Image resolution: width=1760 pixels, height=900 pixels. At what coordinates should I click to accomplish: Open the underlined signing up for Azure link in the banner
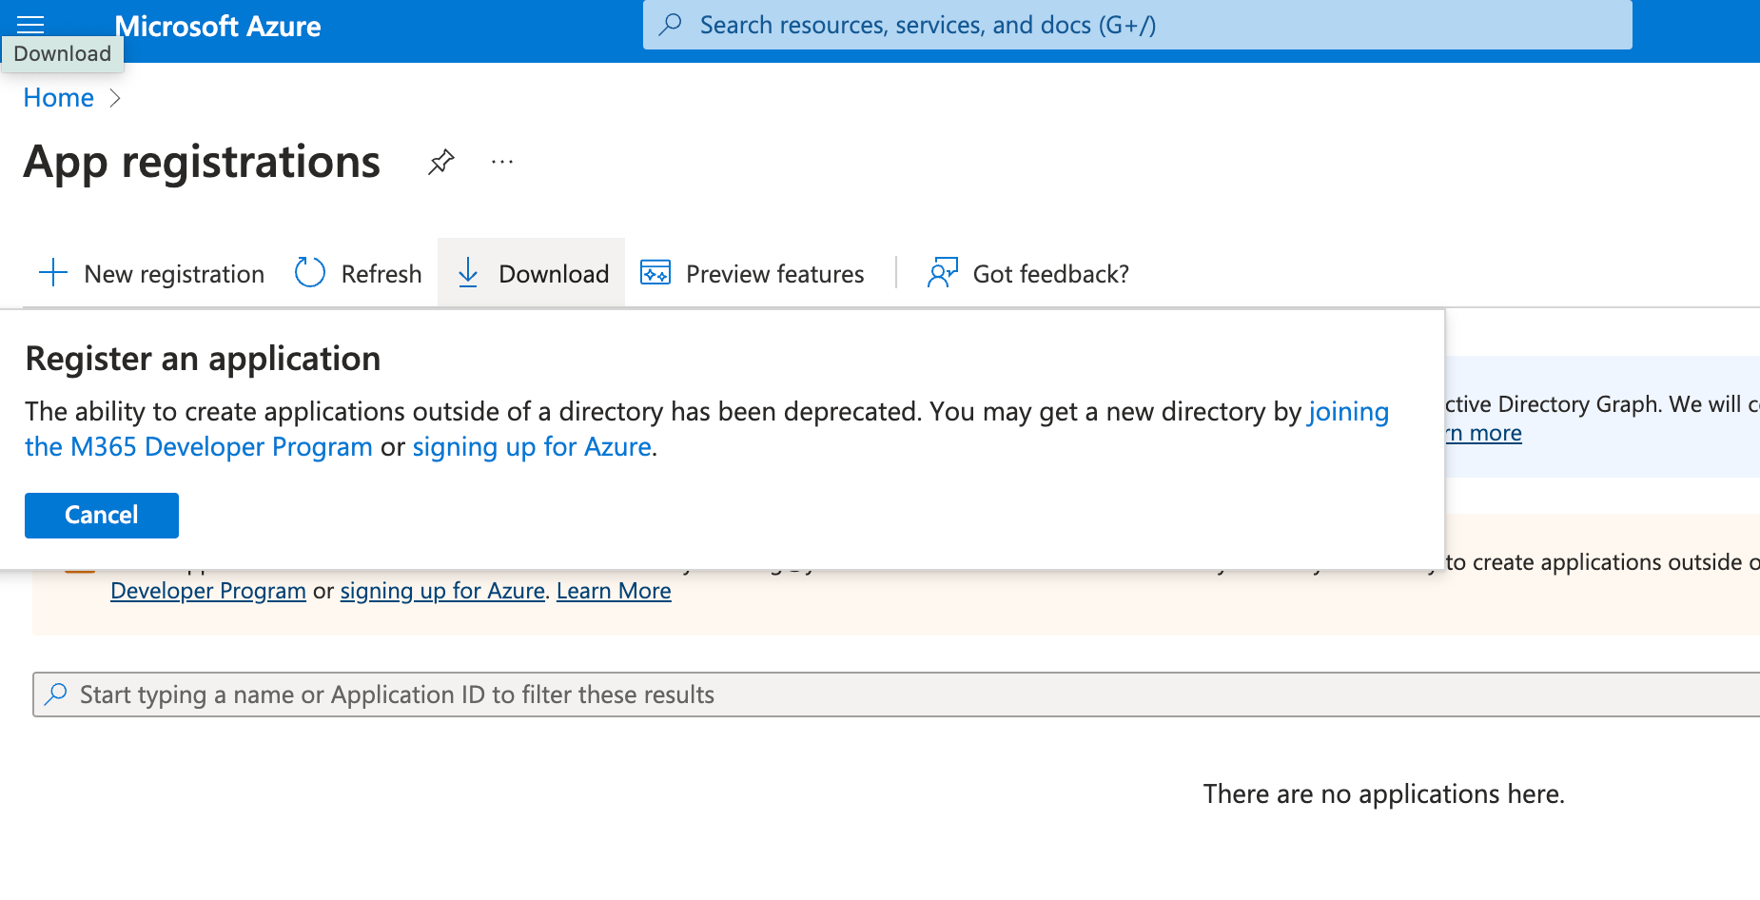point(442,591)
